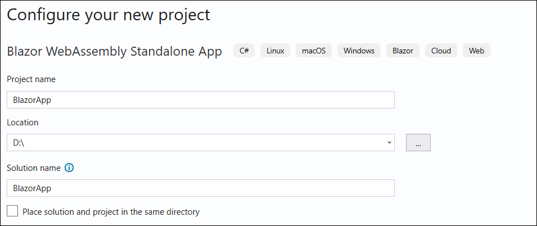Click the Configure your new project heading
The width and height of the screenshot is (537, 226).
point(108,15)
